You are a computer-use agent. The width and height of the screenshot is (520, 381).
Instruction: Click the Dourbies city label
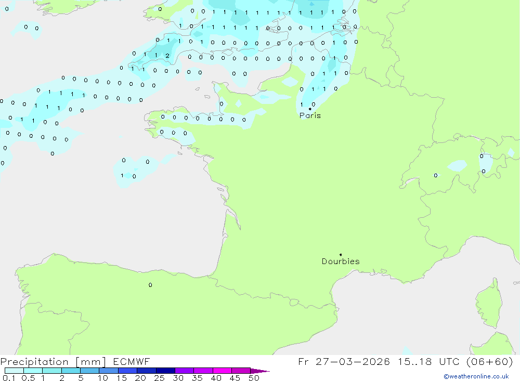click(x=341, y=261)
